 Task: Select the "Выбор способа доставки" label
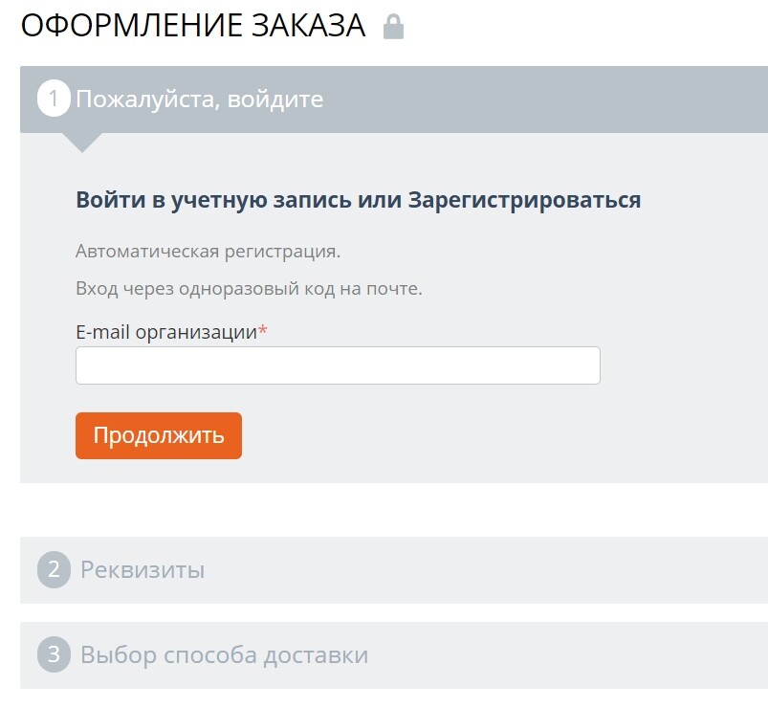[x=224, y=655]
